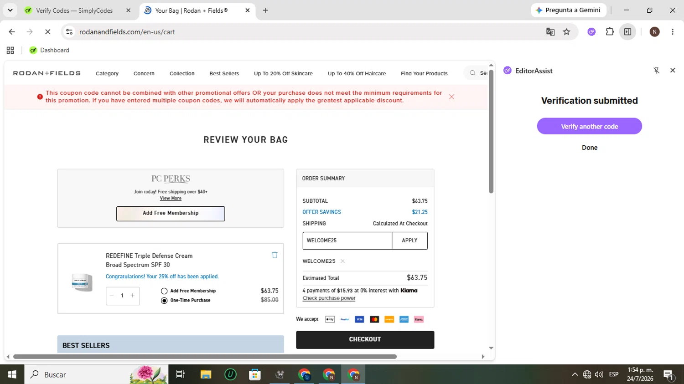This screenshot has height=384, width=684.
Task: Open the Category menu
Action: pos(107,73)
